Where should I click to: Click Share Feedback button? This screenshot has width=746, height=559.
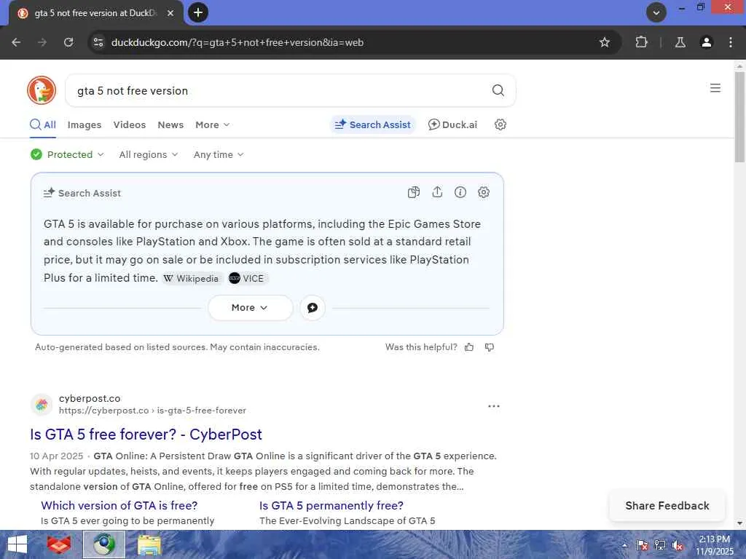(667, 505)
